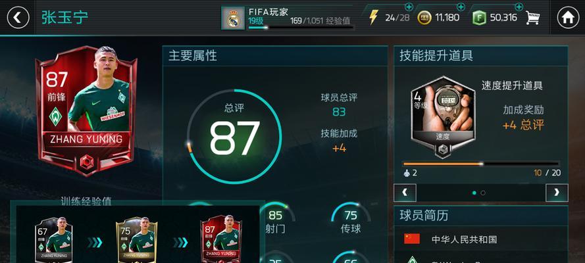Tap the gold coins icon
Screen dimensions: 585x263
coord(424,18)
